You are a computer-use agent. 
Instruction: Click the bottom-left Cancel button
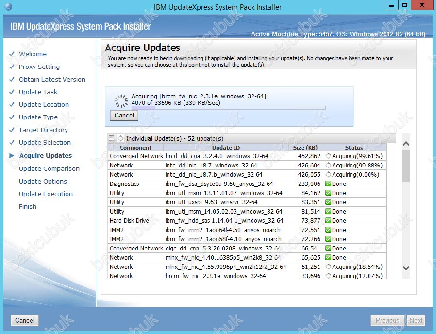point(25,320)
